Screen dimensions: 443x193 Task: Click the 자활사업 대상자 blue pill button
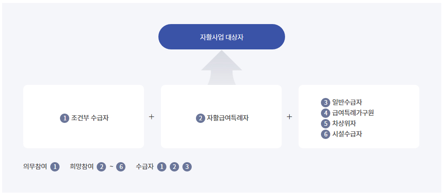tap(221, 37)
